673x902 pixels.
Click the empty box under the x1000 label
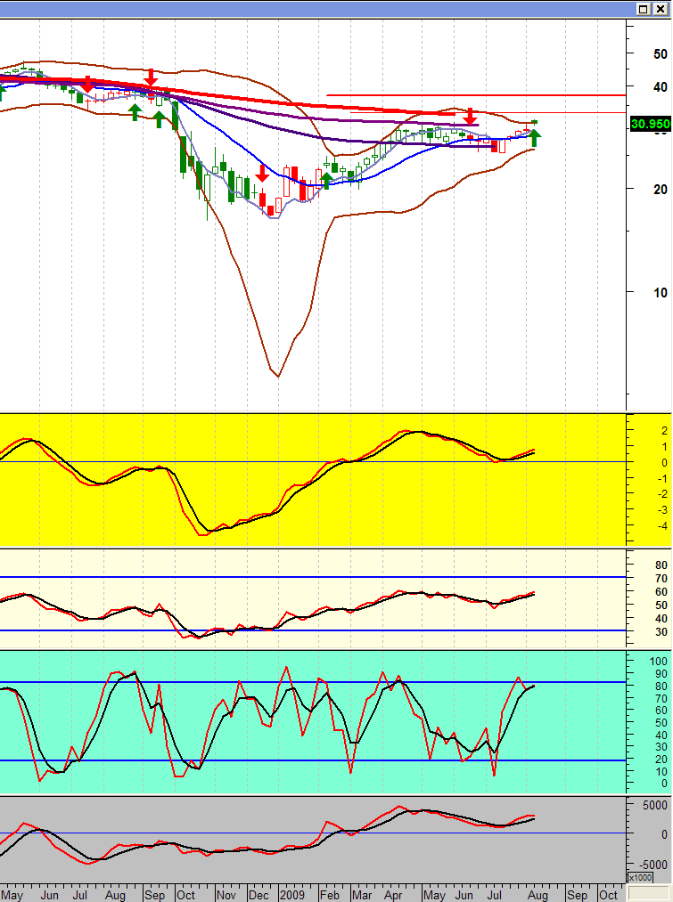coord(650,893)
